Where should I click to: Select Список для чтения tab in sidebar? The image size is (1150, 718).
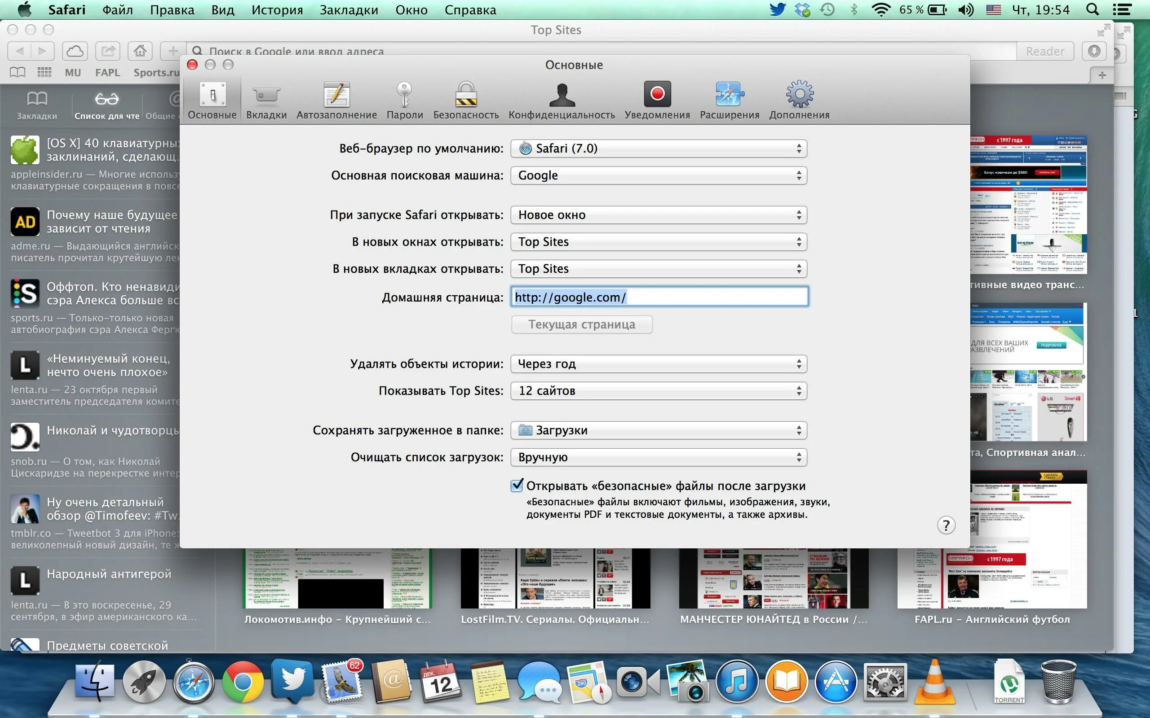tap(107, 105)
